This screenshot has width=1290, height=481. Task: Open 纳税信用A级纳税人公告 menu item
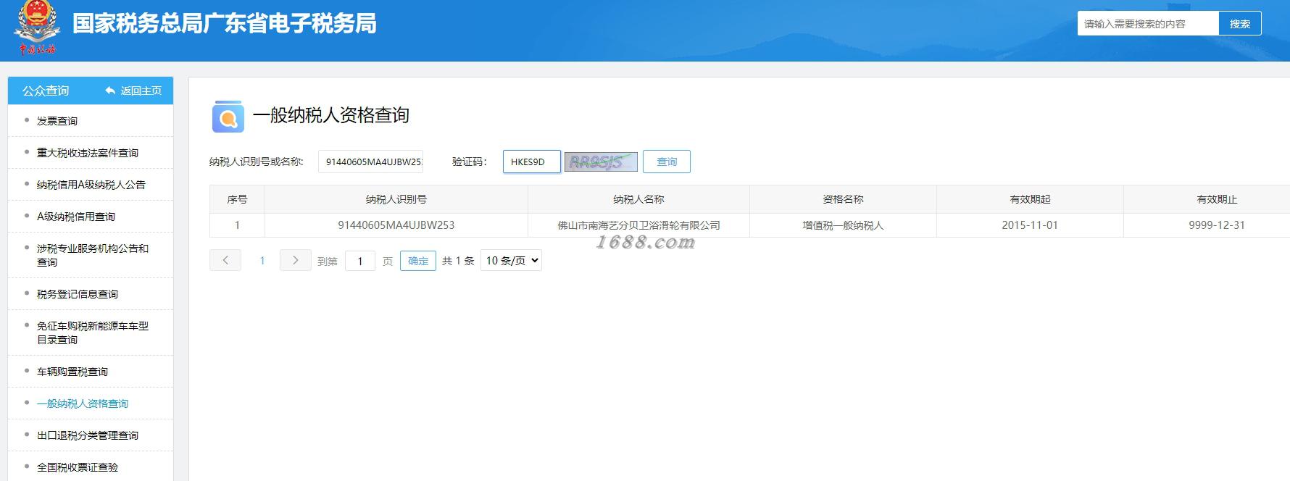pyautogui.click(x=91, y=185)
